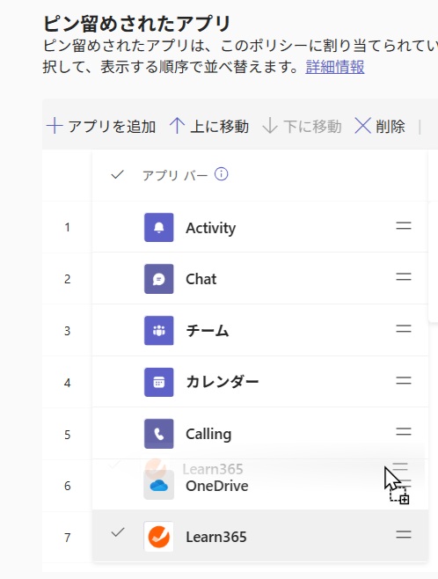Select the Calling app name

(208, 435)
